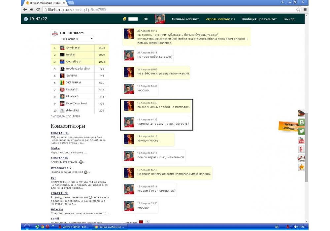330x231 pixels.
Task: Click the address bar URL field
Action: 168,10
